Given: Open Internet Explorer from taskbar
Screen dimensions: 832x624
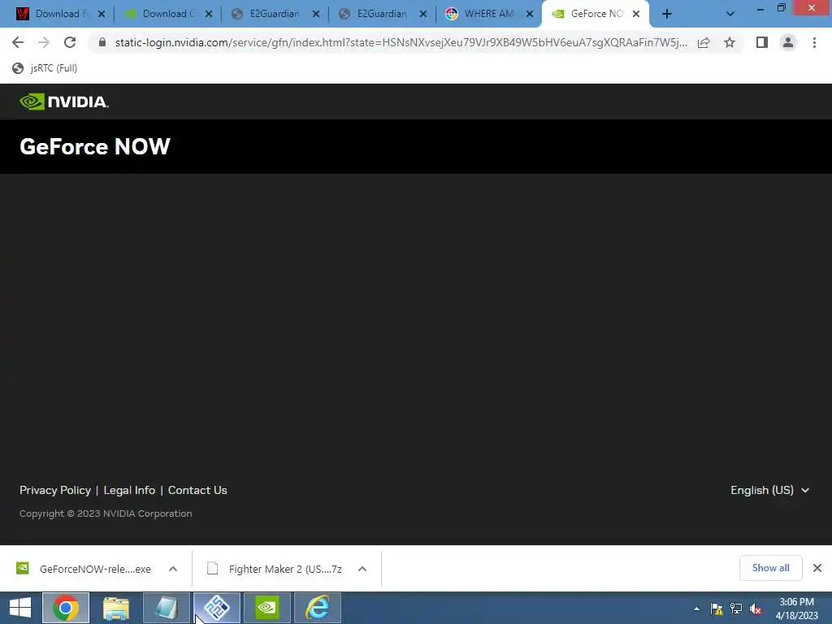Looking at the screenshot, I should coord(318,608).
